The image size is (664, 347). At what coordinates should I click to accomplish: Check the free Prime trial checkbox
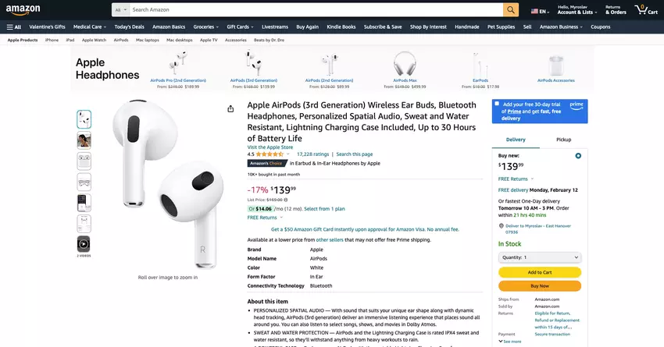pyautogui.click(x=496, y=104)
